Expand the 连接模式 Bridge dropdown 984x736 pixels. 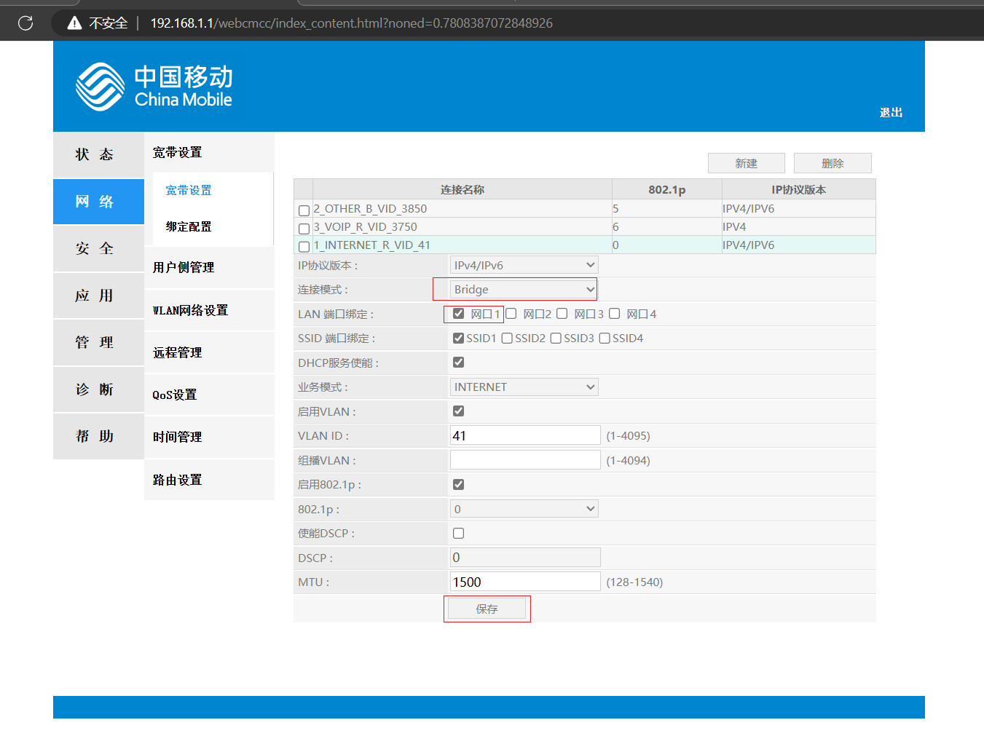[x=524, y=290]
